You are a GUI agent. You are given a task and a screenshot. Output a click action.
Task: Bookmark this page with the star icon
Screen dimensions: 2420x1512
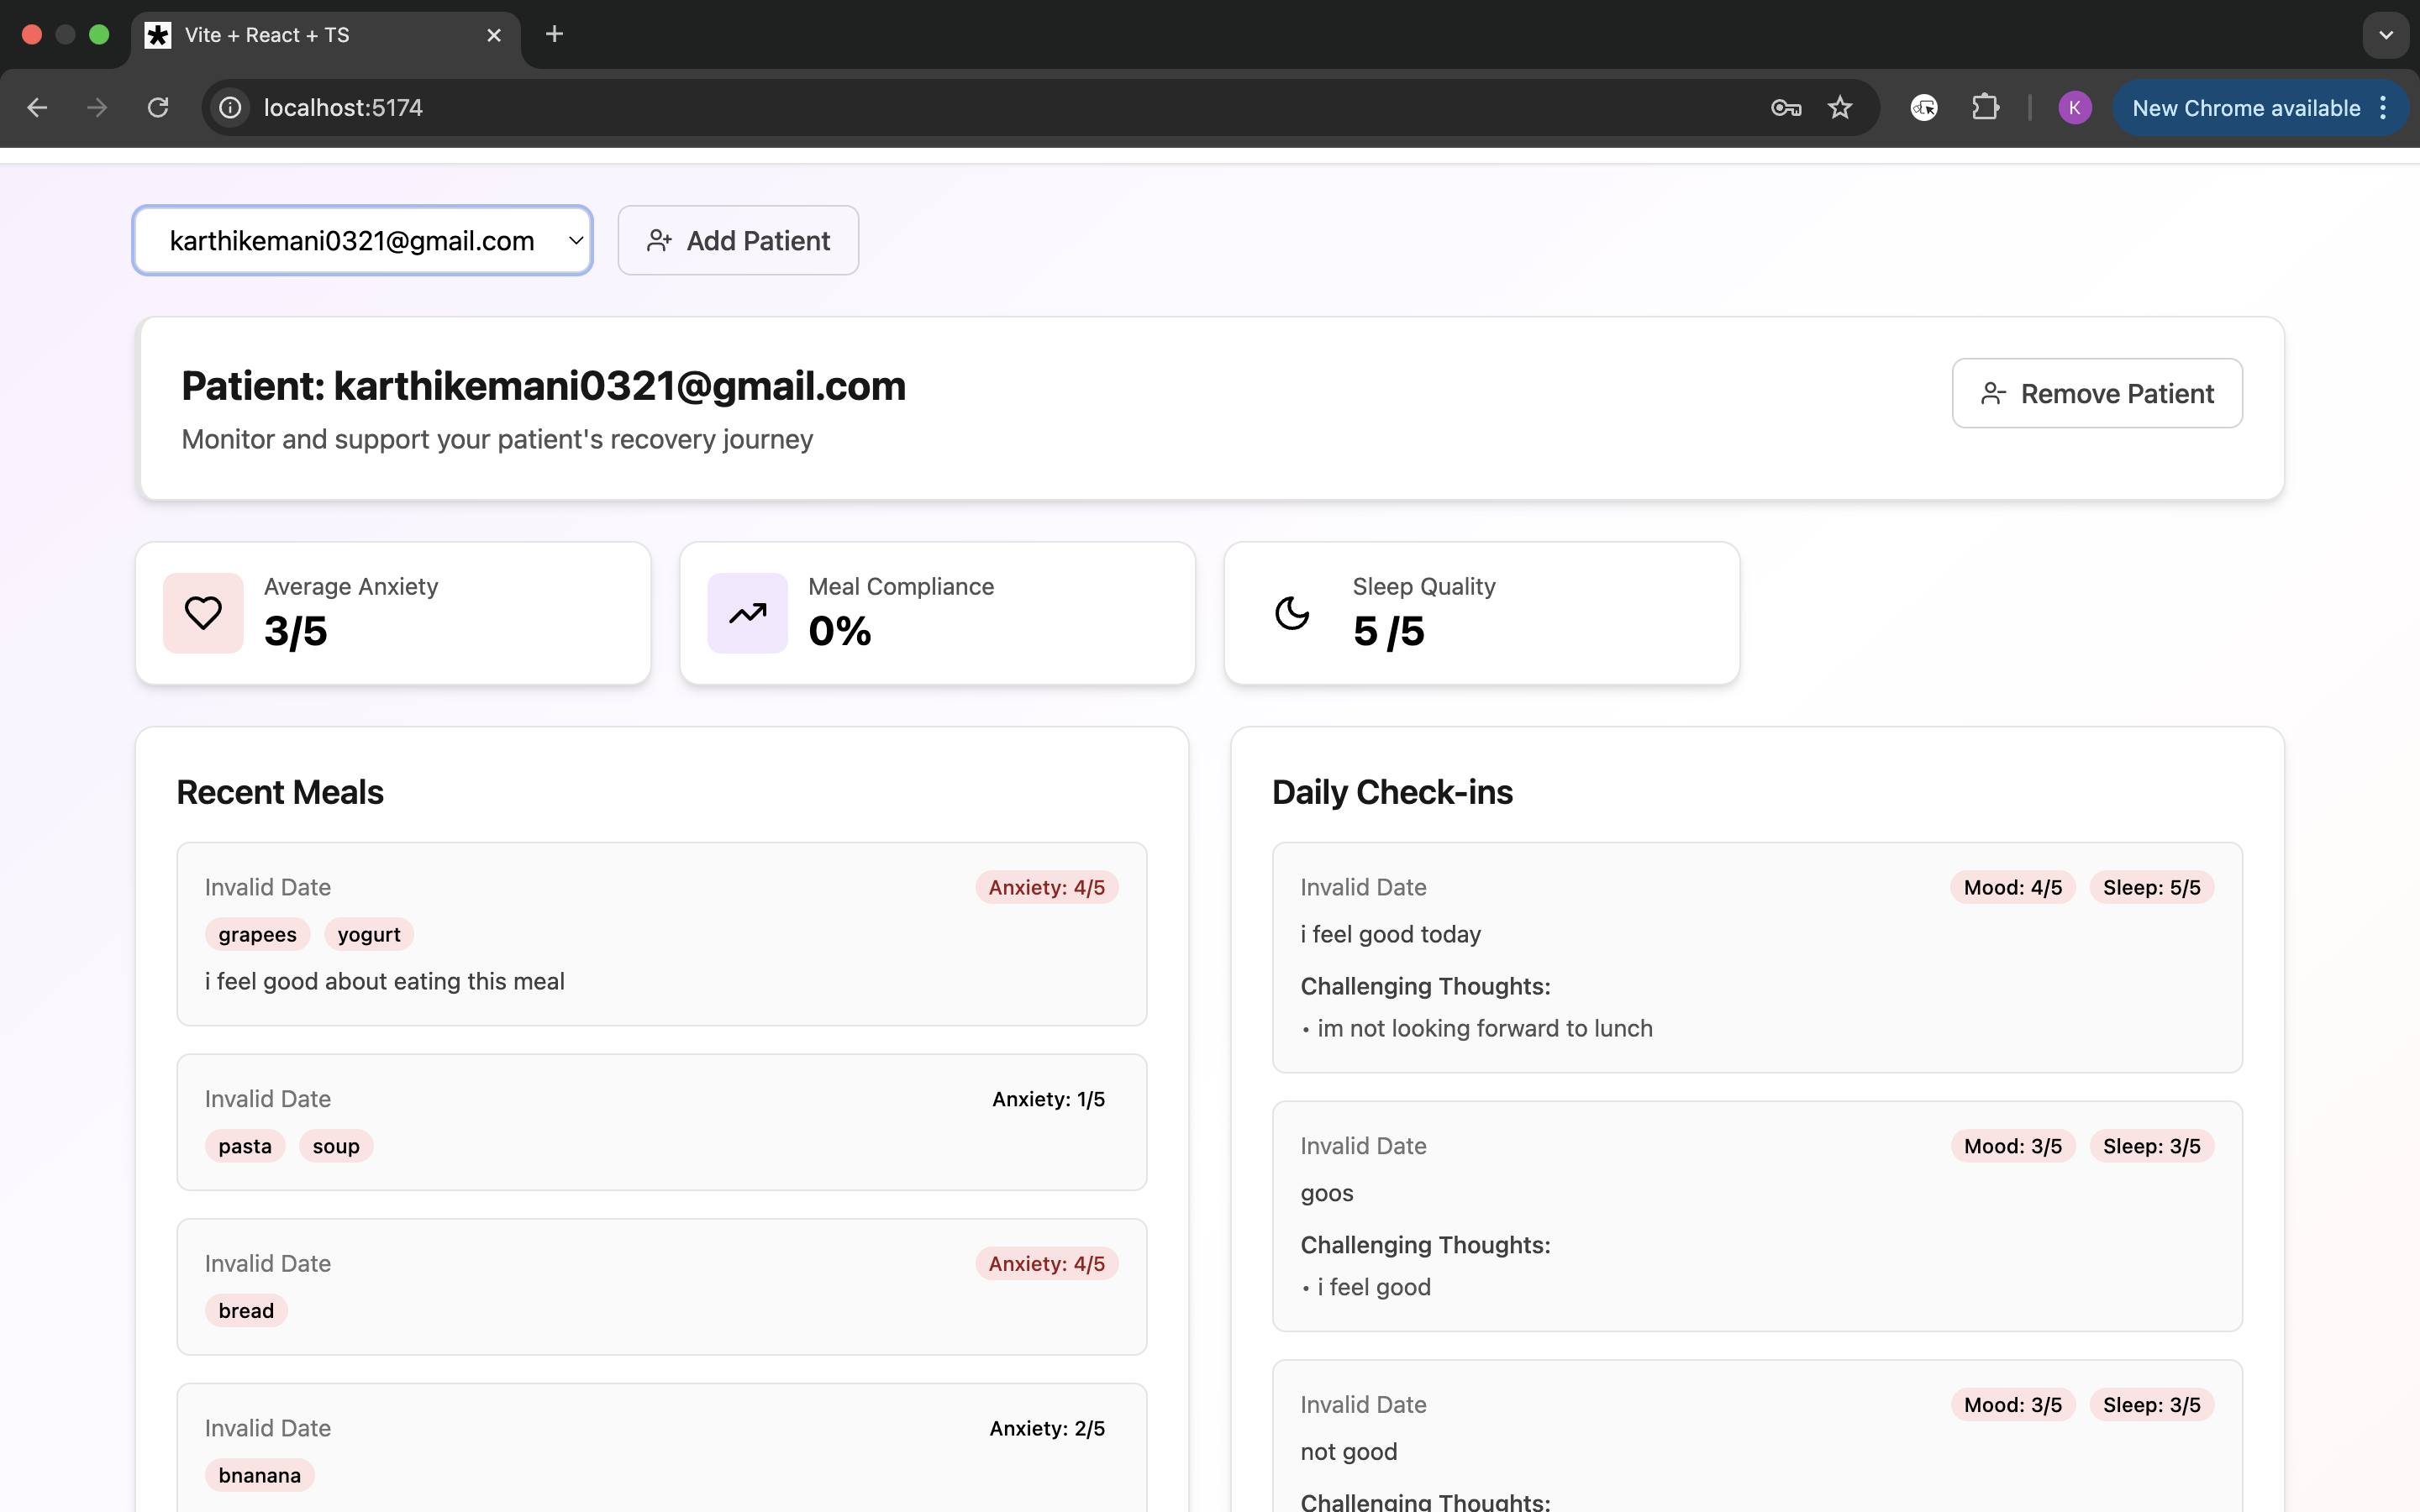(x=1840, y=108)
